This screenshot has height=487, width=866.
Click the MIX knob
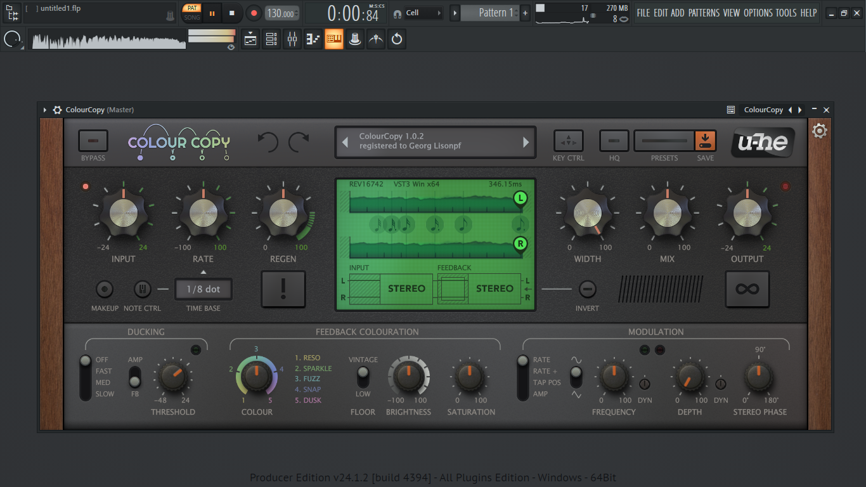[x=667, y=213]
